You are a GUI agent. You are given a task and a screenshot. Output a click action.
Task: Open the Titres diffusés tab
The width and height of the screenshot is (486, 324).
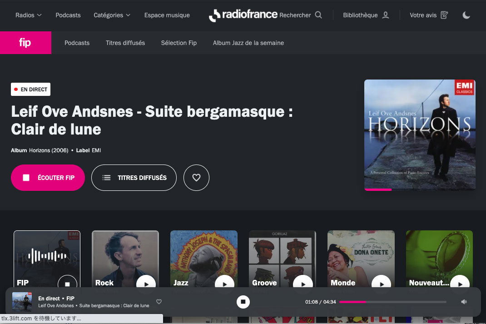[125, 43]
